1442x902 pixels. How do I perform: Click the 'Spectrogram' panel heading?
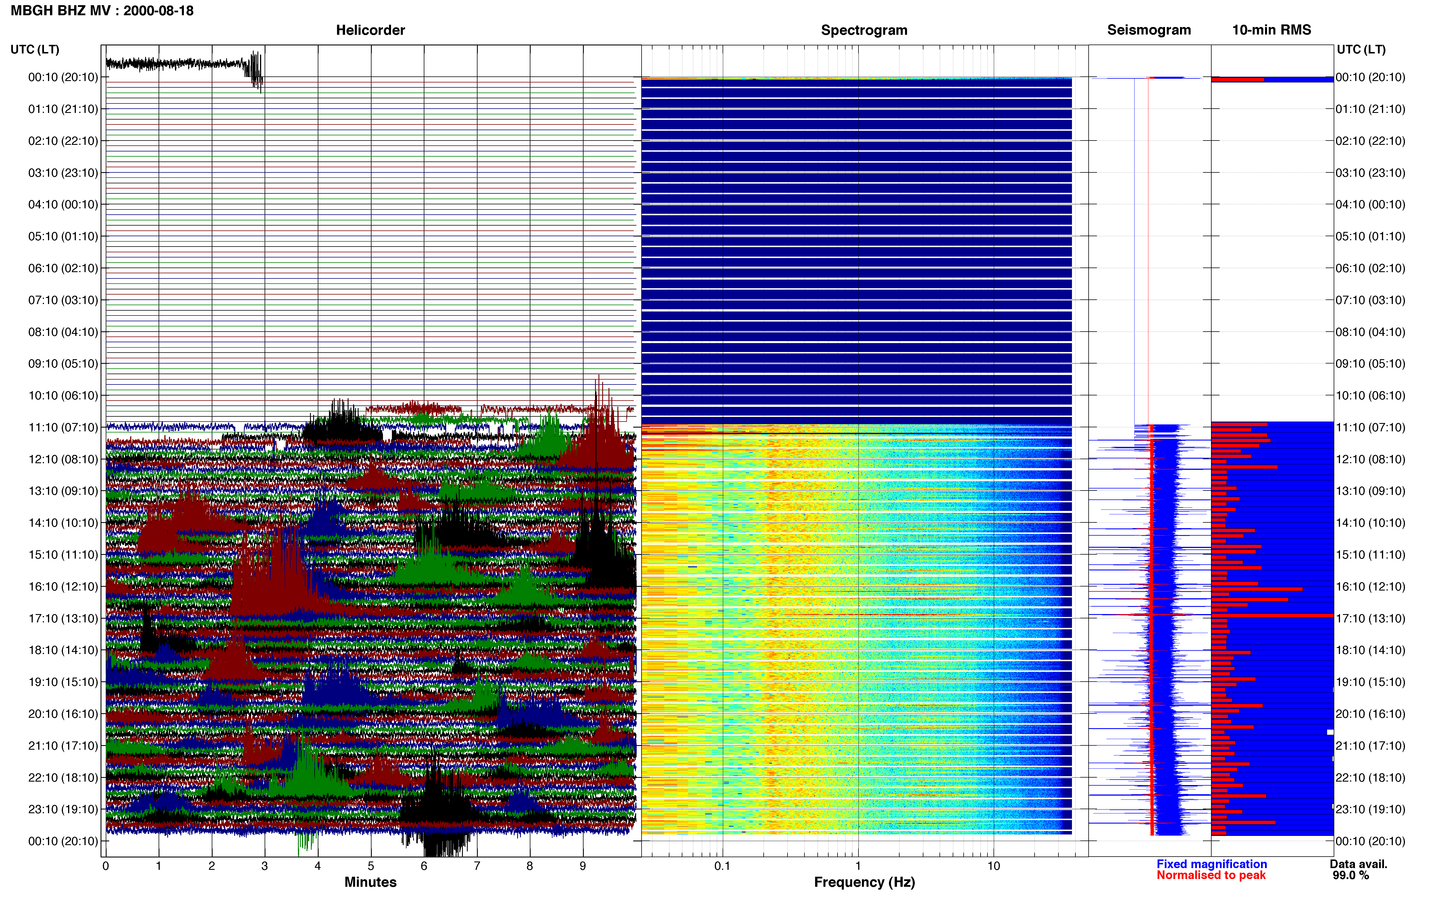[x=864, y=30]
